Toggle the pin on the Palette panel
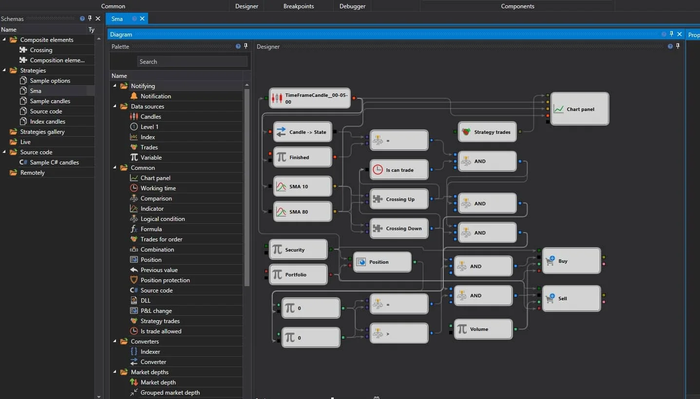Viewport: 700px width, 399px height. tap(246, 47)
